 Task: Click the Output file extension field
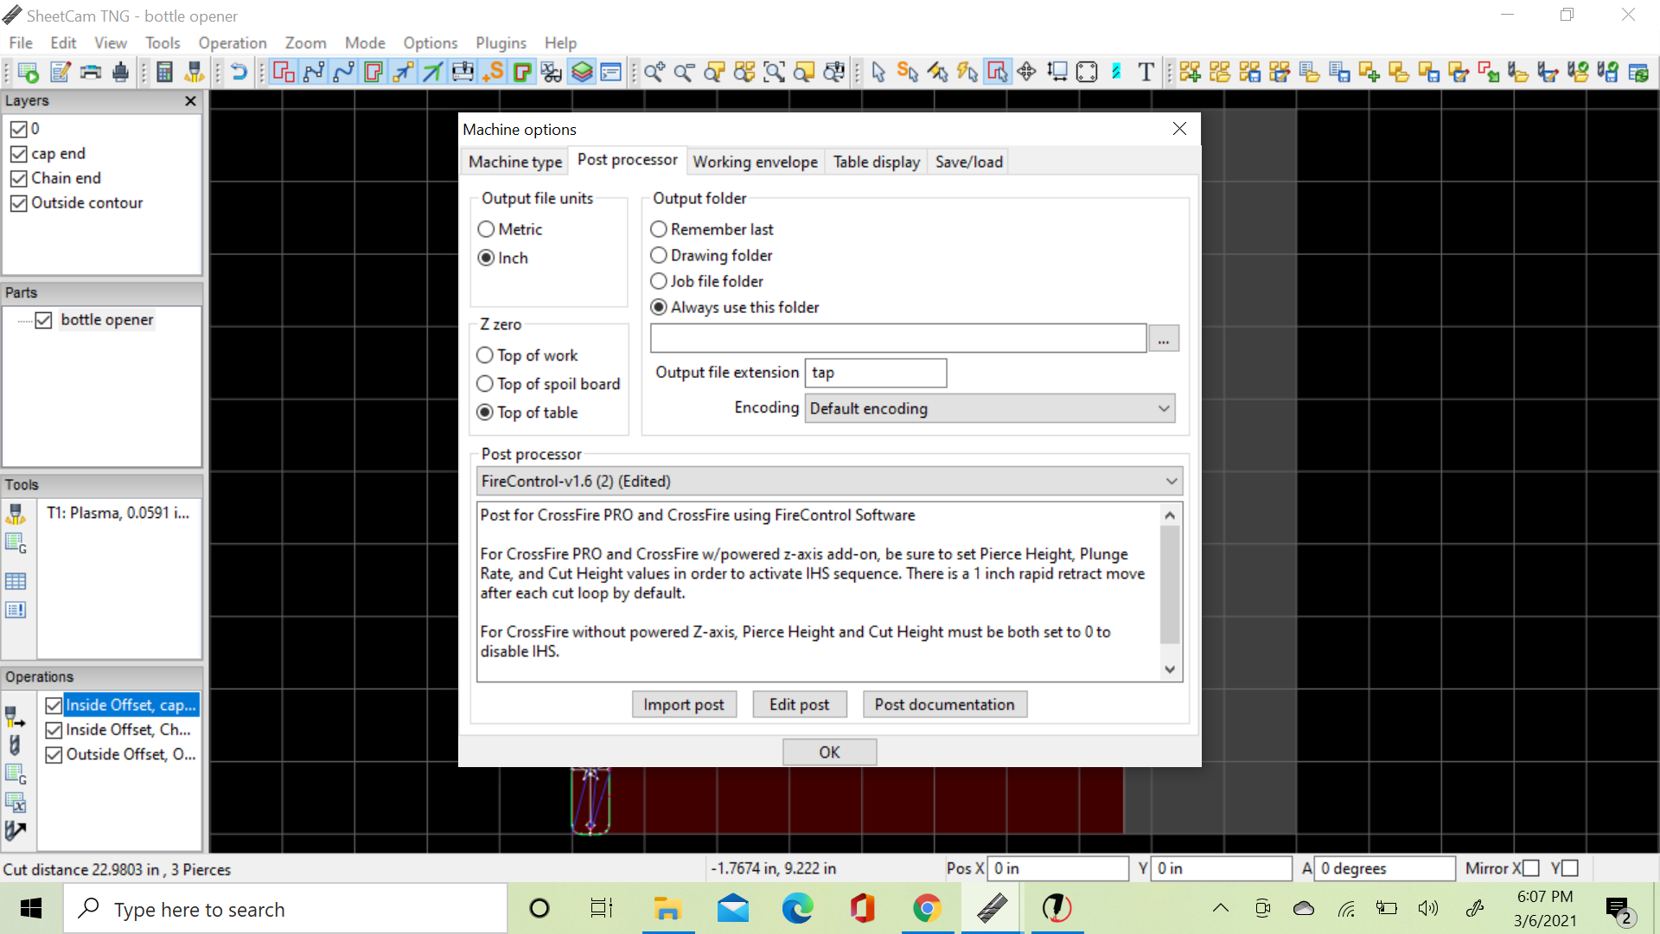click(875, 373)
